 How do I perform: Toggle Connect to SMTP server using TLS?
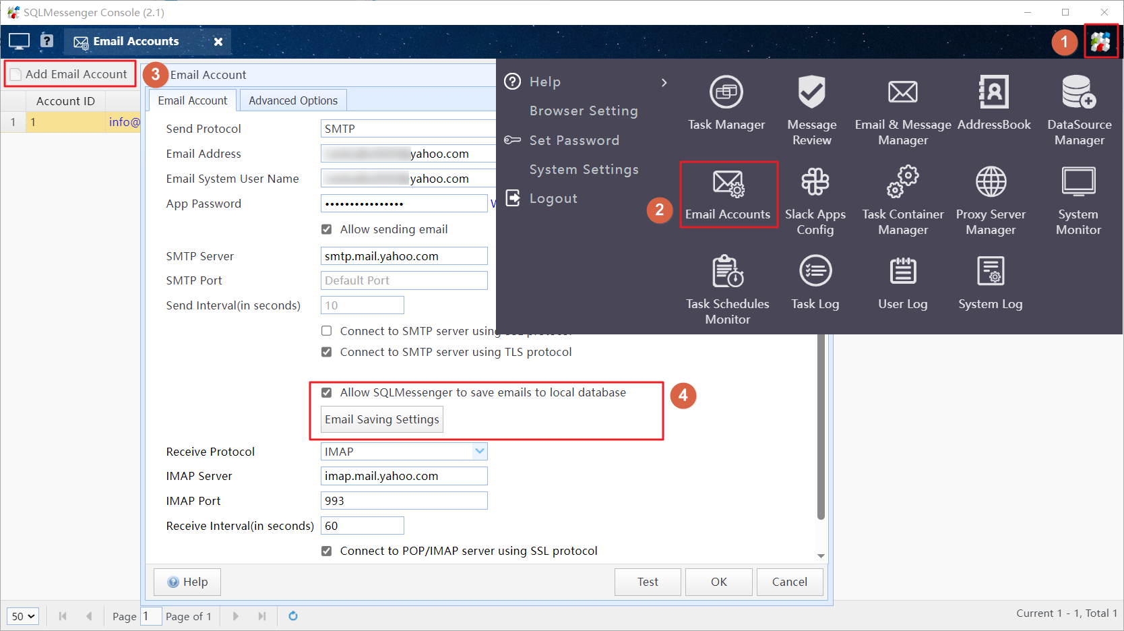(327, 352)
